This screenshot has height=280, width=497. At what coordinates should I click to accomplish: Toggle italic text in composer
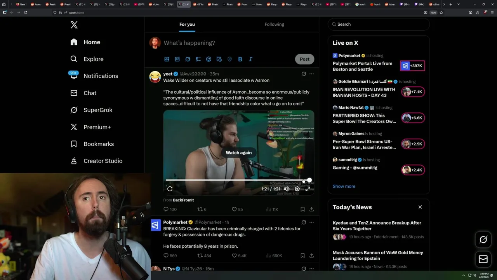[250, 59]
